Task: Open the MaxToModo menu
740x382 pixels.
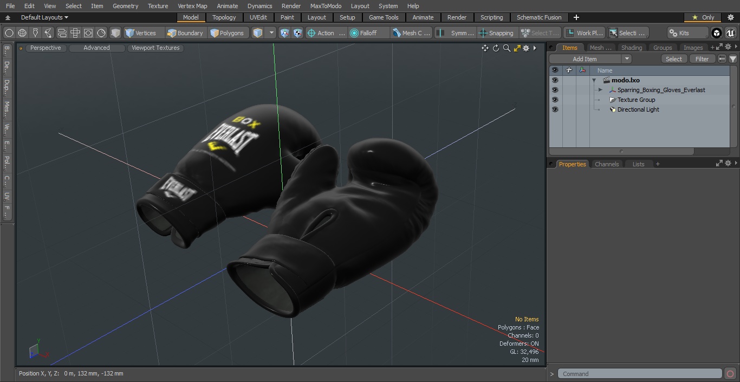Action: (326, 6)
